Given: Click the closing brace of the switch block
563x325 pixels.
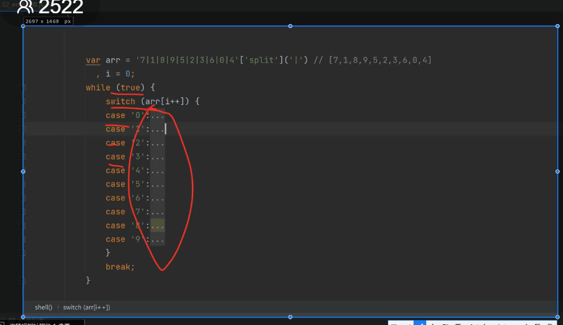Looking at the screenshot, I should 108,253.
